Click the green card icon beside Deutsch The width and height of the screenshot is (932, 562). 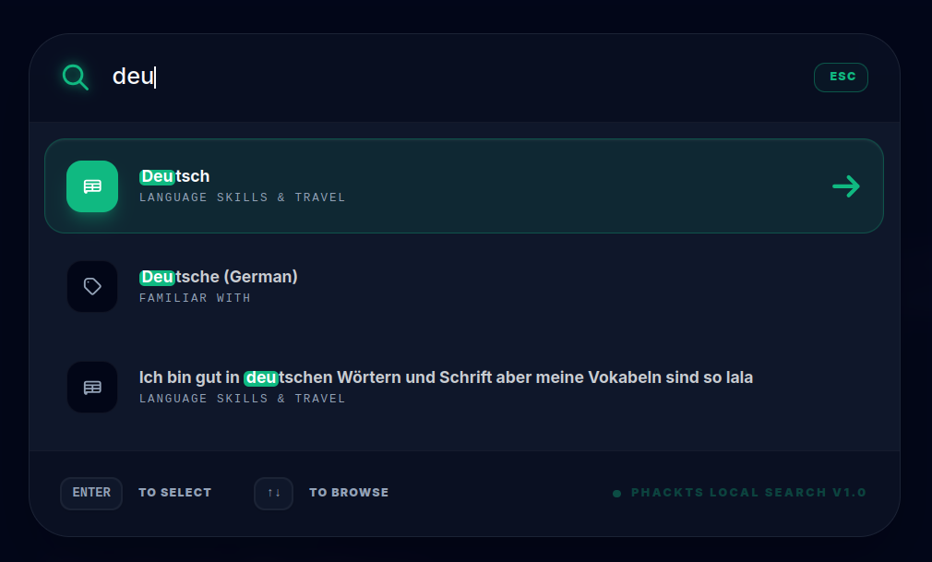point(92,186)
